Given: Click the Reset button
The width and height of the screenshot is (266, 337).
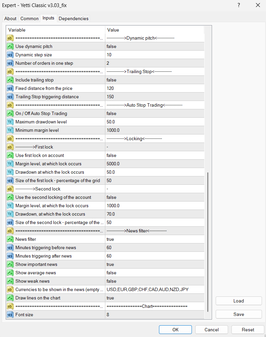Looking at the screenshot, I should pyautogui.click(x=248, y=330).
